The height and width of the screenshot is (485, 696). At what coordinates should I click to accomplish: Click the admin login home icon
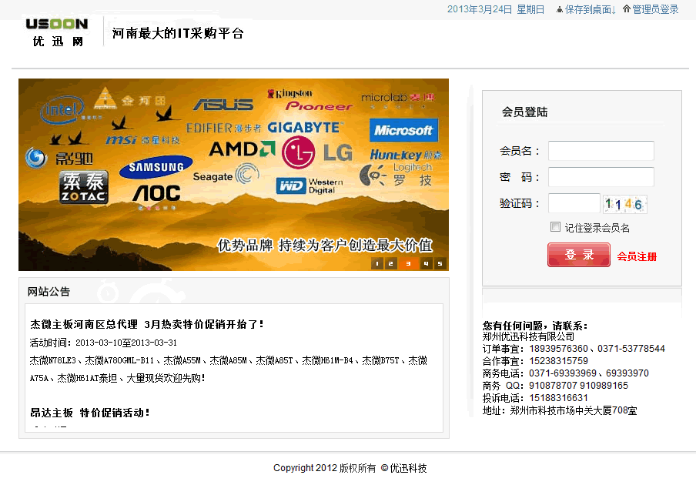626,9
